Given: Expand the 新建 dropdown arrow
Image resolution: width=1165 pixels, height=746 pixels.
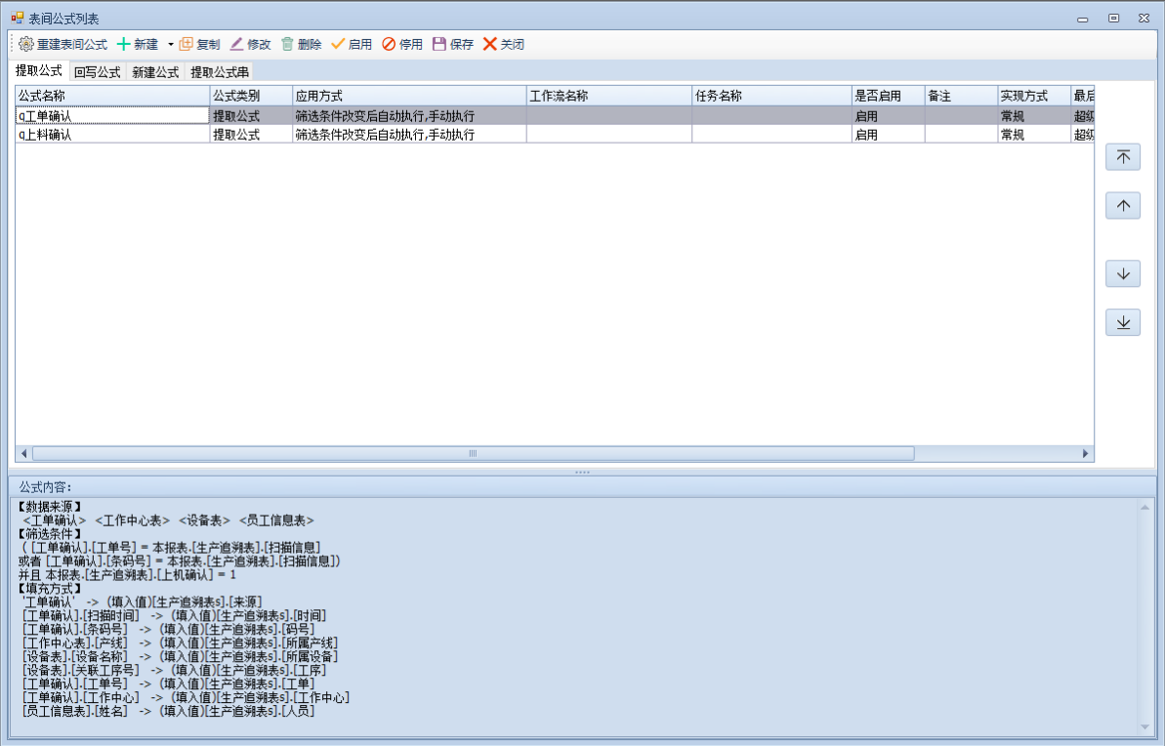Looking at the screenshot, I should point(170,44).
